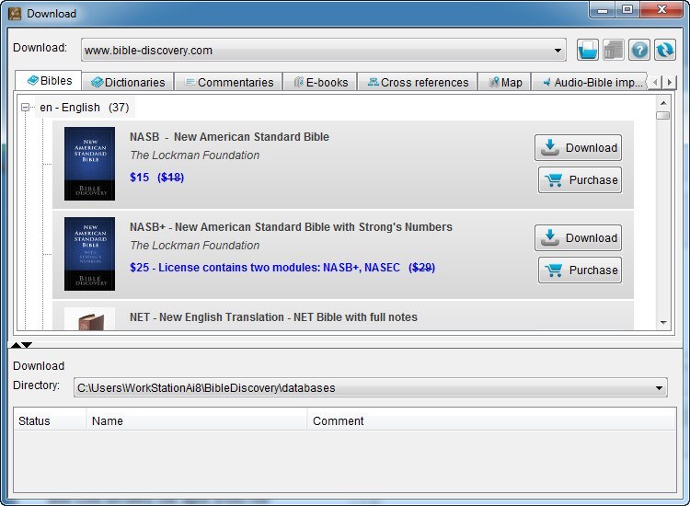
Task: Select the Bibles tab
Action: click(49, 81)
